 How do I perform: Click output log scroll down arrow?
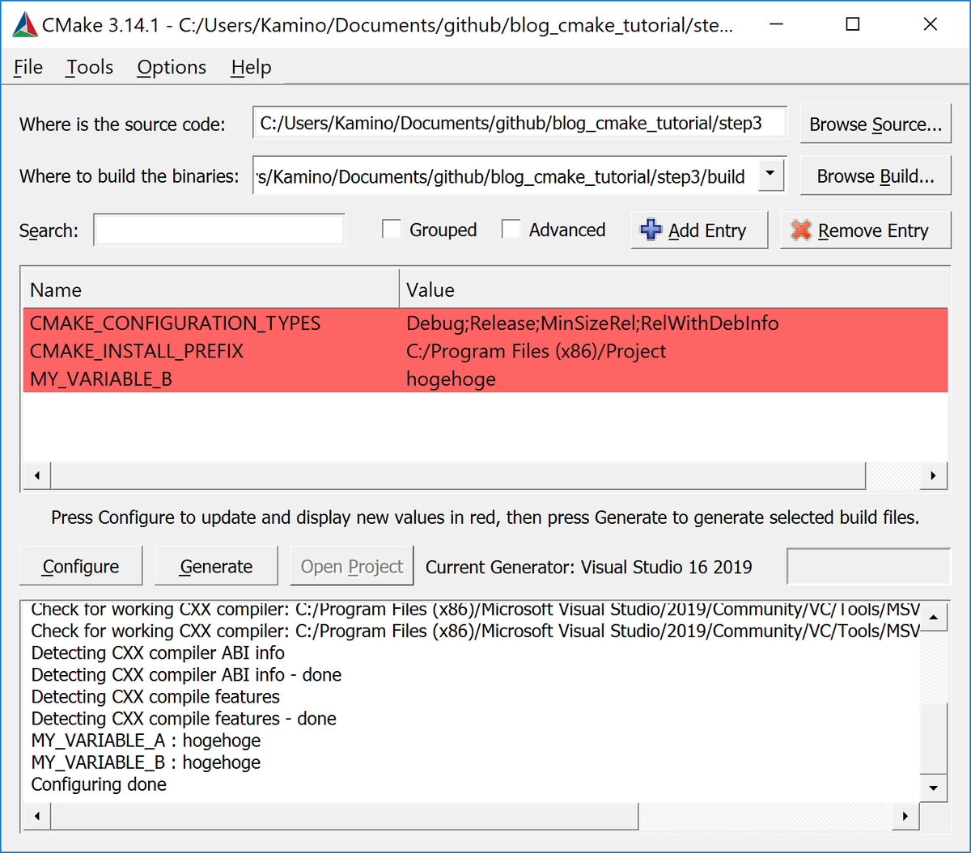[x=934, y=788]
